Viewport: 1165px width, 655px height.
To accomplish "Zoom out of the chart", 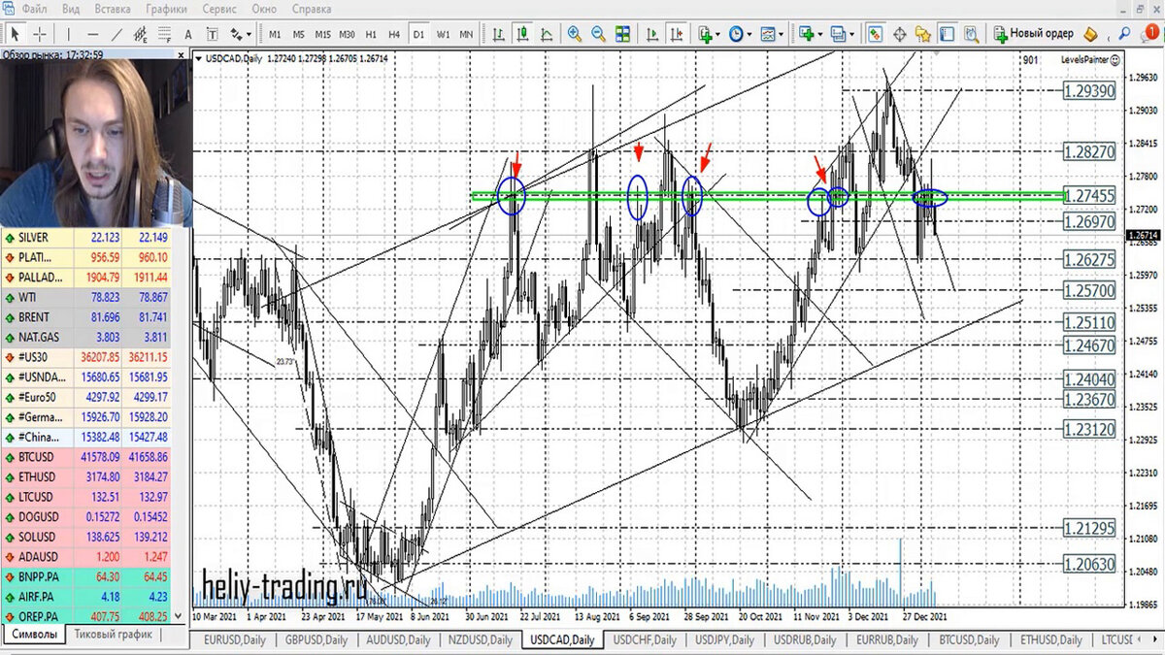I will [599, 34].
